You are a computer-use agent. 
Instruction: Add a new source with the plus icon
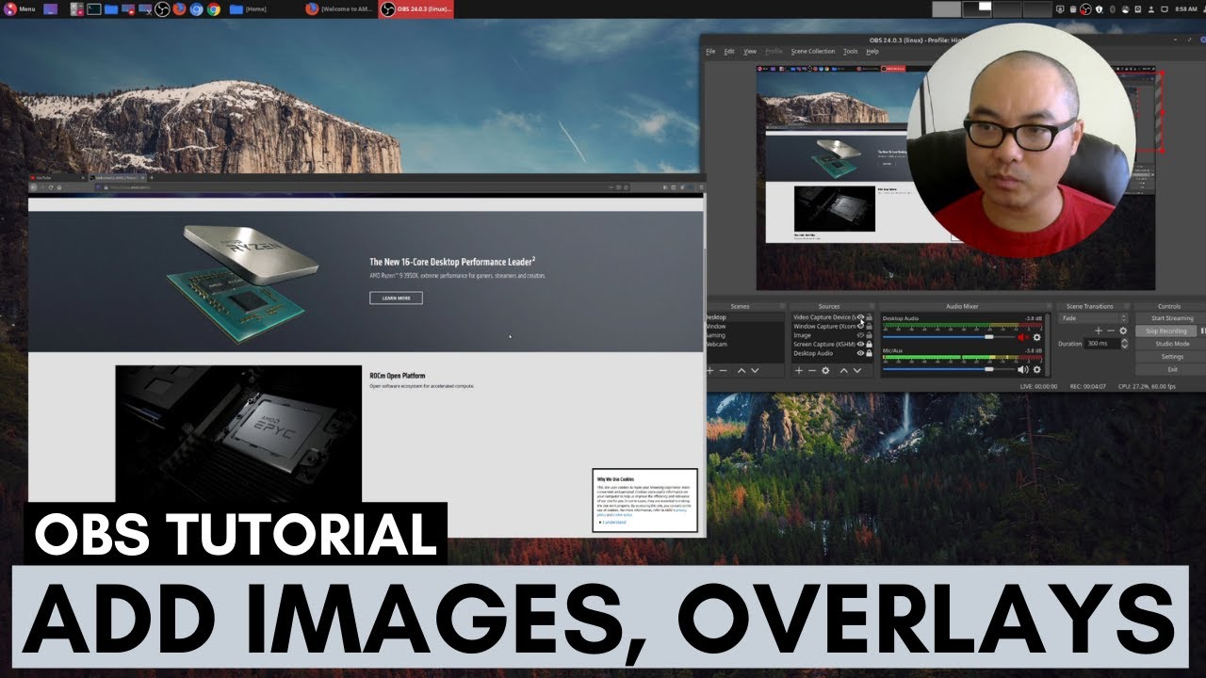pos(799,371)
